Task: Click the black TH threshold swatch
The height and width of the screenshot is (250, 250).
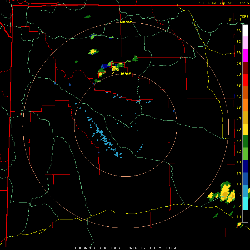Action: coord(245,216)
